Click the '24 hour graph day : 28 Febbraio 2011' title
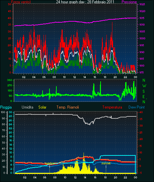 pos(85,2)
